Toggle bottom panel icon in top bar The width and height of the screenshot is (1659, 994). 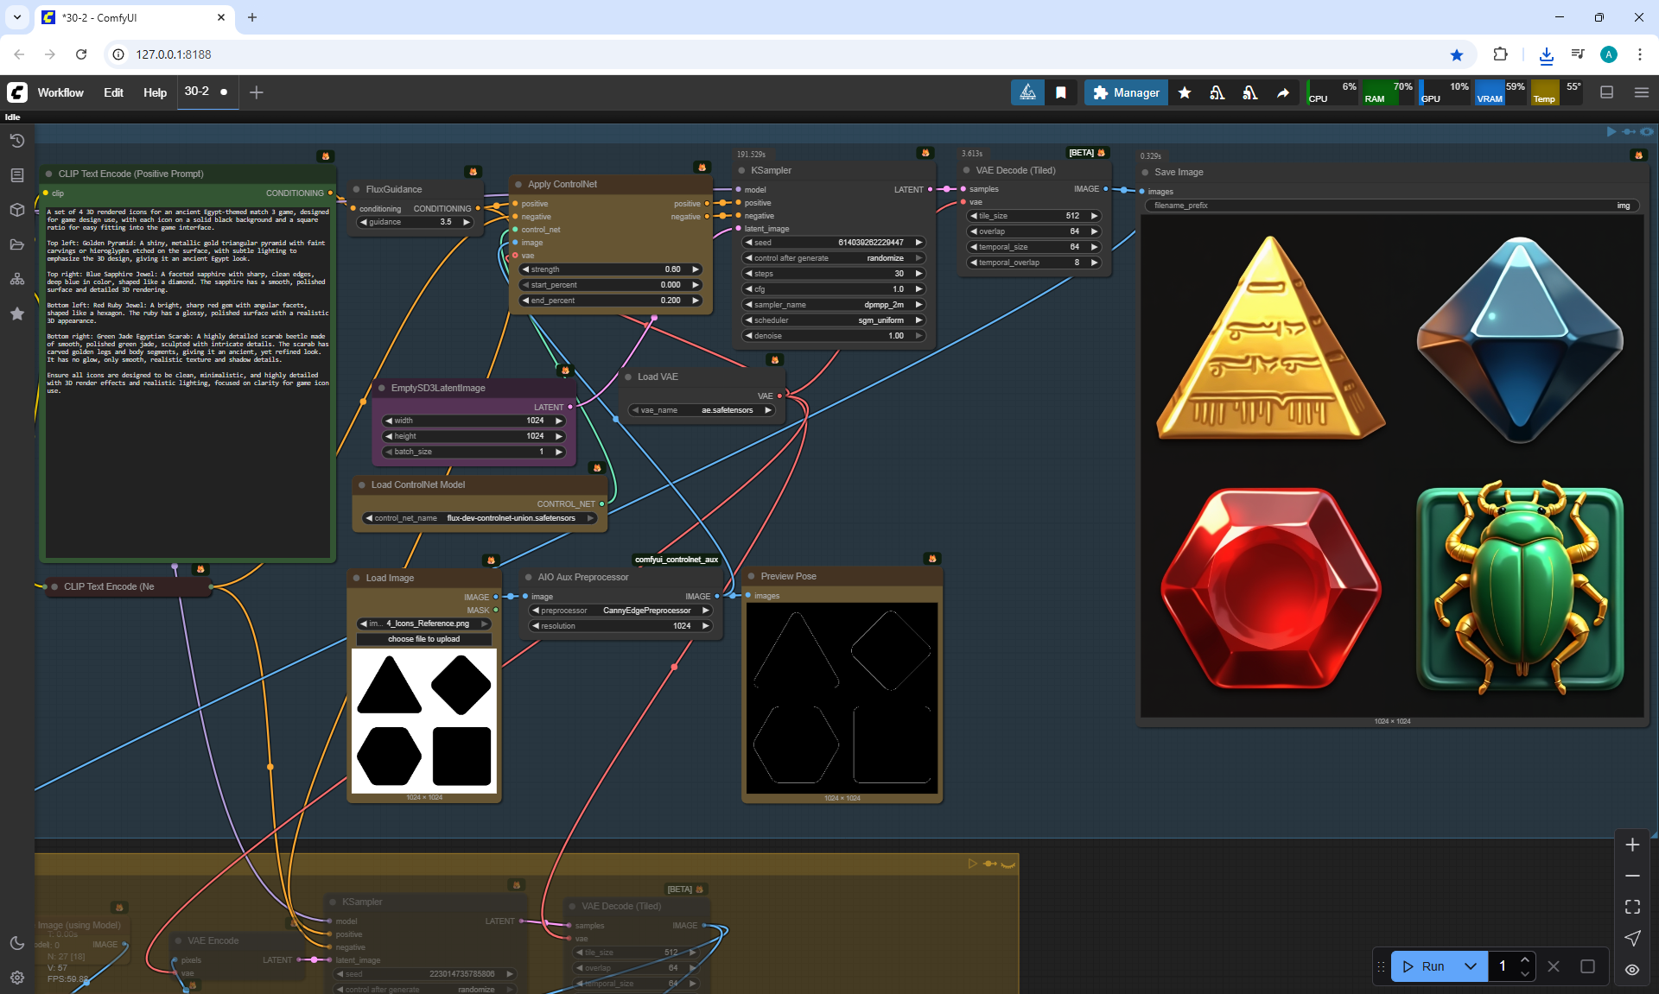1607,92
